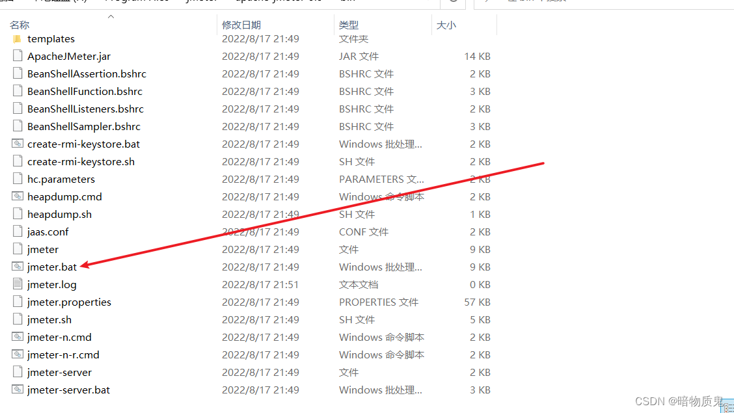Select the create-rmi-keystore.bat file name
734x413 pixels.
click(83, 144)
